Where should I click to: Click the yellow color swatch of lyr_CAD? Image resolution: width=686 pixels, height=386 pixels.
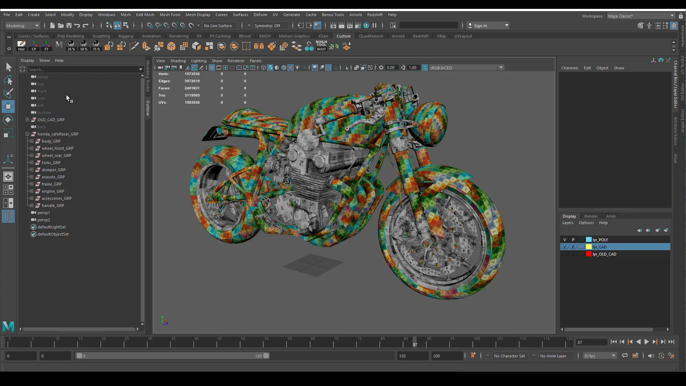click(588, 247)
